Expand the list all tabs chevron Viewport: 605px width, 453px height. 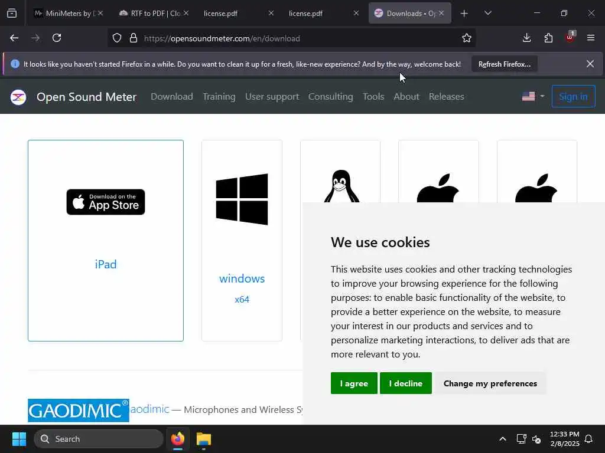(487, 14)
